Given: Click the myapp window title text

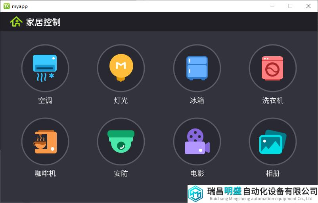Looking at the screenshot, I should click(20, 6).
